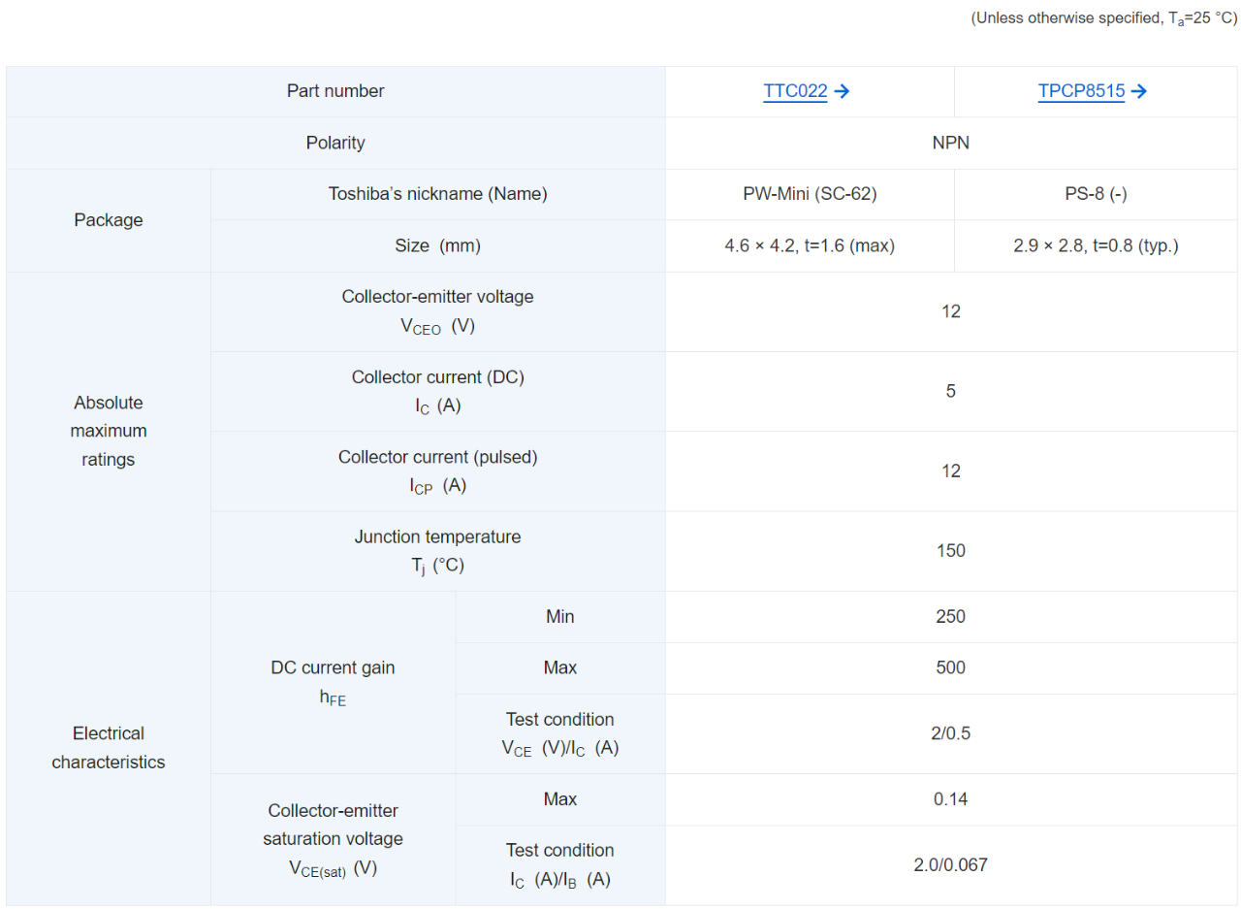Click the Collector current (DC) value 5
This screenshot has width=1241, height=909.
[x=950, y=391]
